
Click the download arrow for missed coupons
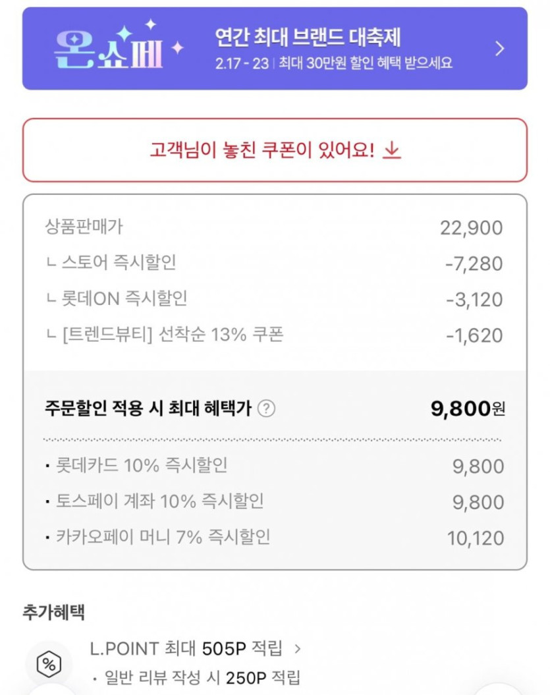(x=392, y=151)
